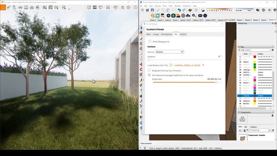Toggle visibility of selected Cameras tag

[240, 96]
